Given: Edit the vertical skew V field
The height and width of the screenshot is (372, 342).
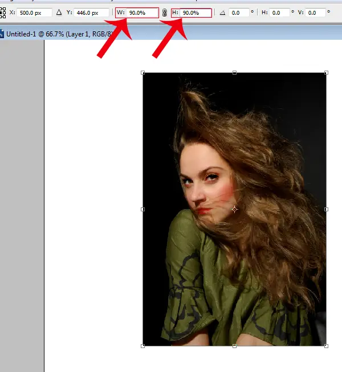Looking at the screenshot, I should [315, 13].
